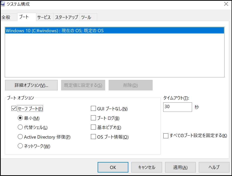Select the Windows 10 boot entry
Image resolution: width=232 pixels, height=176 pixels.
tap(115, 31)
